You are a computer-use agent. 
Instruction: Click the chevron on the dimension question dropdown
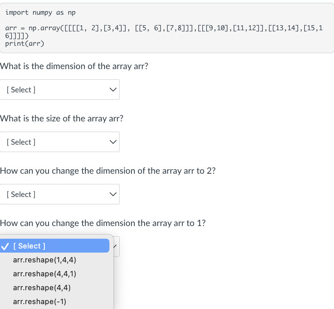113,90
